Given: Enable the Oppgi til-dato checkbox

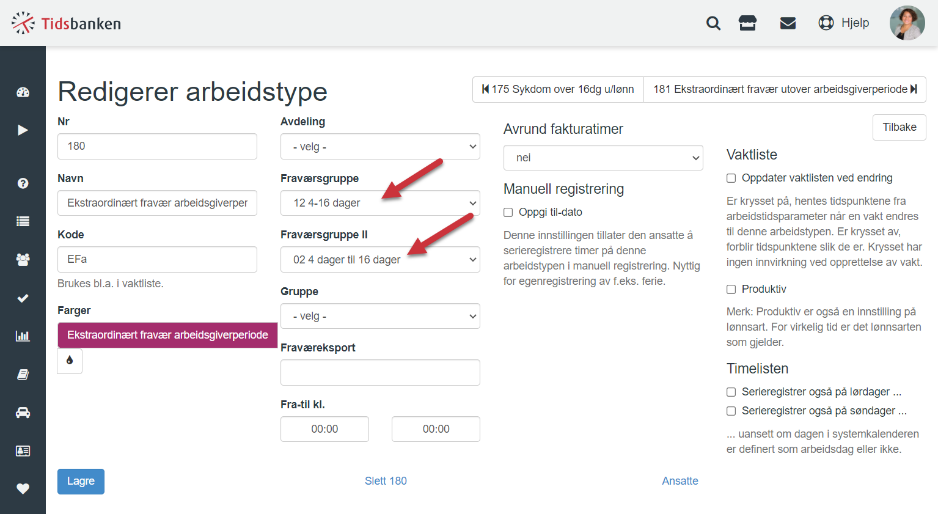Looking at the screenshot, I should coord(508,212).
